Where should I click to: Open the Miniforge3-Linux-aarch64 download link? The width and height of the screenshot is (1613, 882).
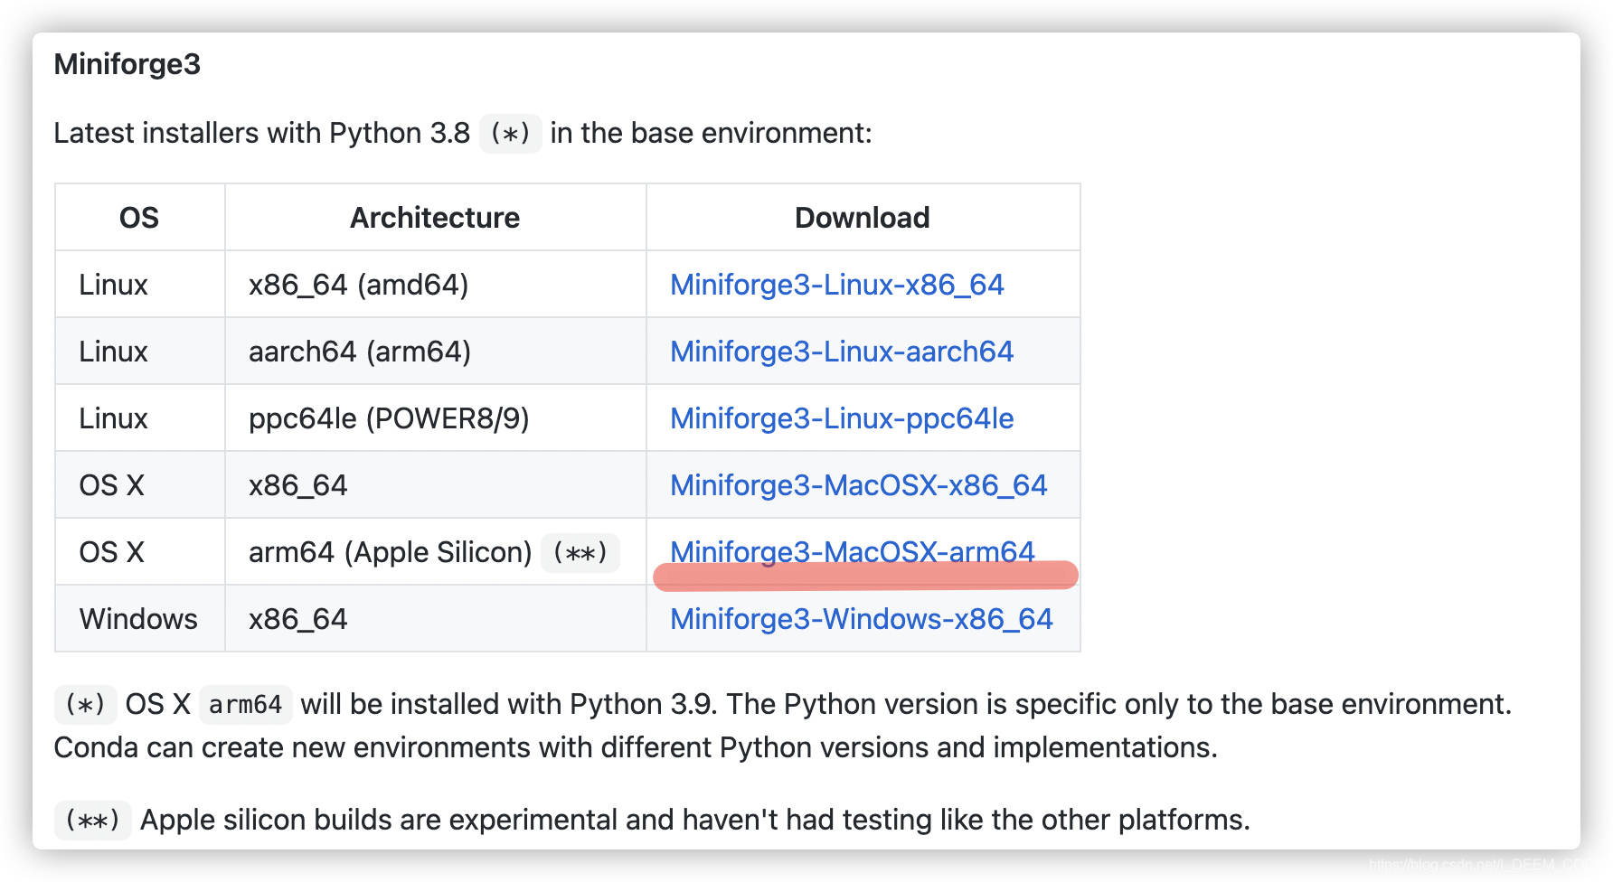point(842,351)
